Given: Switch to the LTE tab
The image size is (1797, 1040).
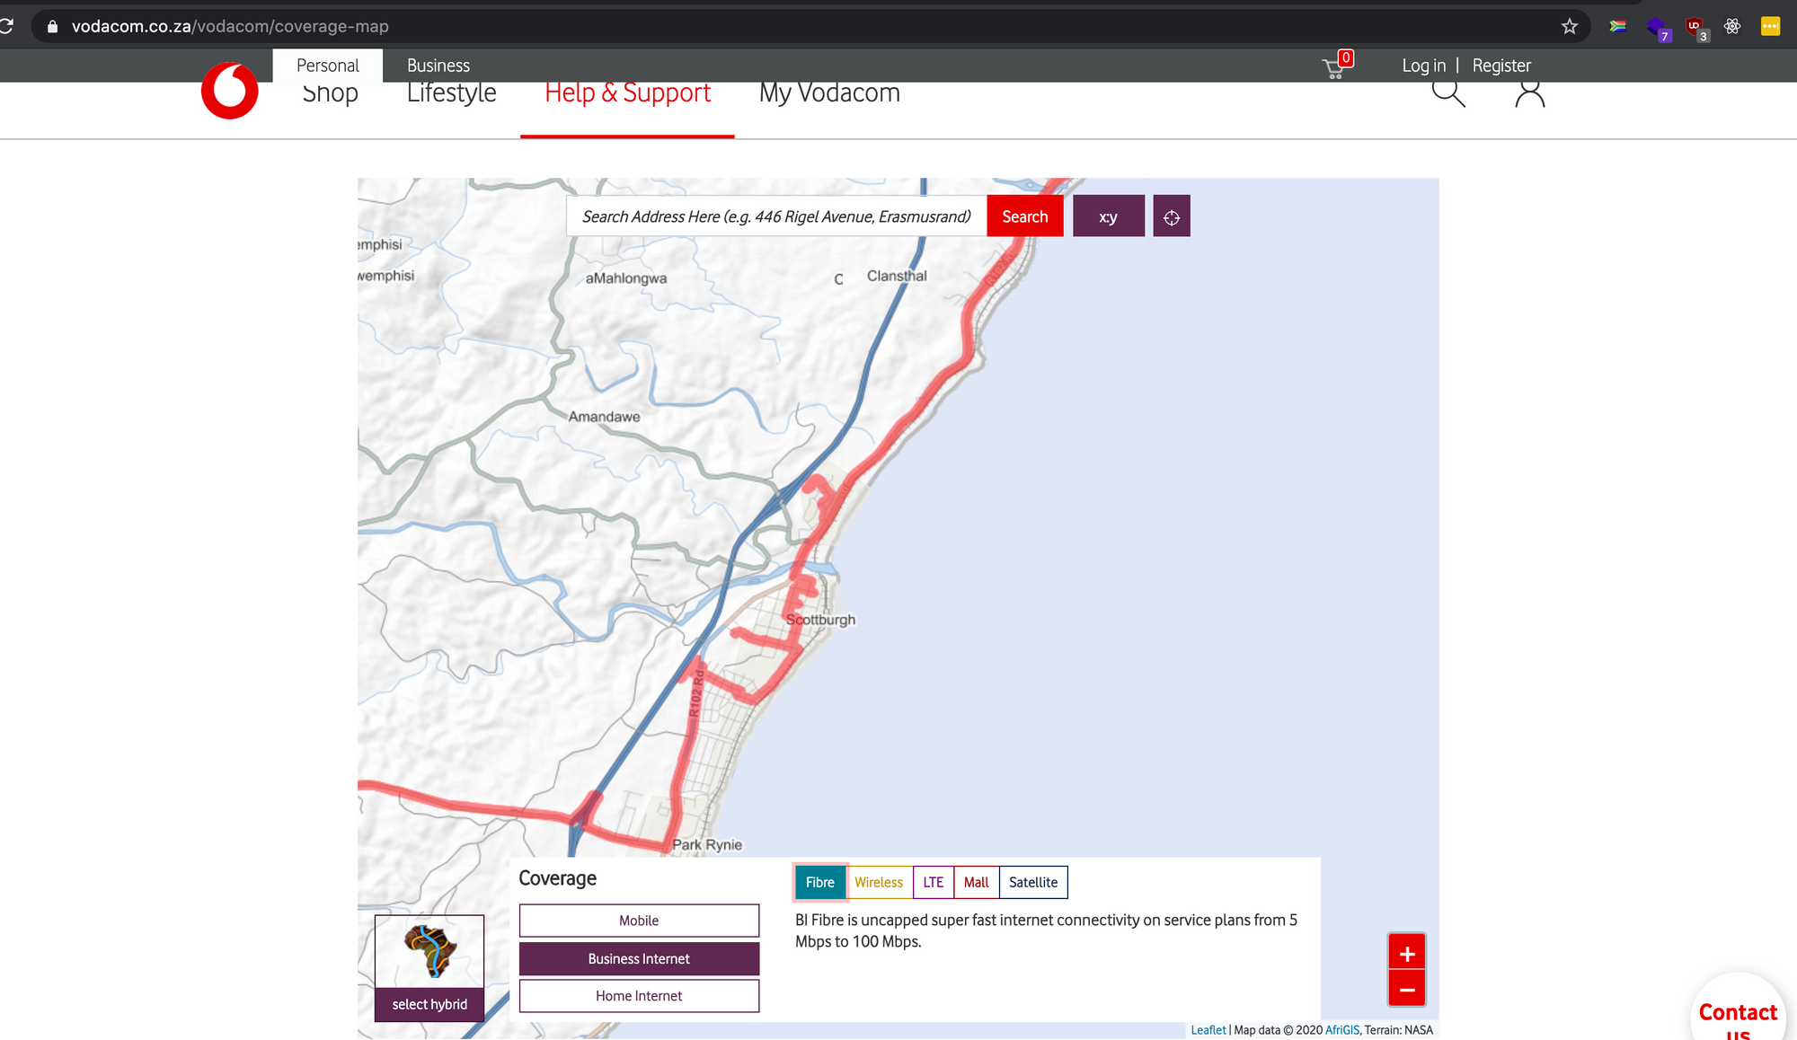Looking at the screenshot, I should 934,883.
